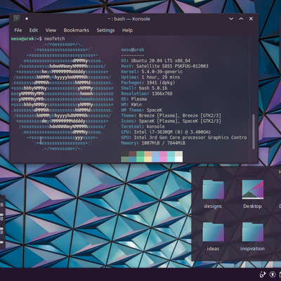Click the brown-red color block in neofetch output
The image size is (281, 281).
point(133,154)
